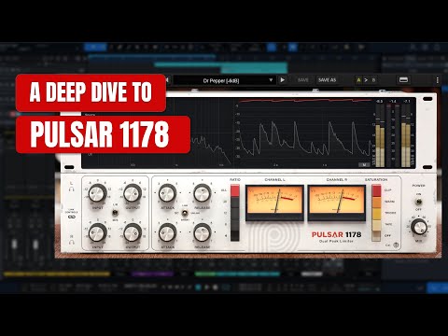This screenshot has height=336, width=448.
Task: Click the top row ATTACK knob
Action: (x=167, y=193)
